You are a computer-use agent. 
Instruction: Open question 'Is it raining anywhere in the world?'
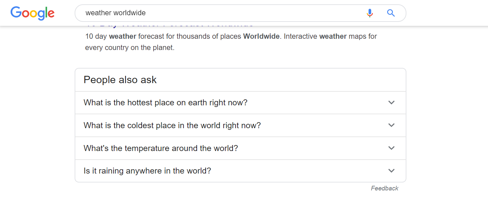tap(147, 171)
